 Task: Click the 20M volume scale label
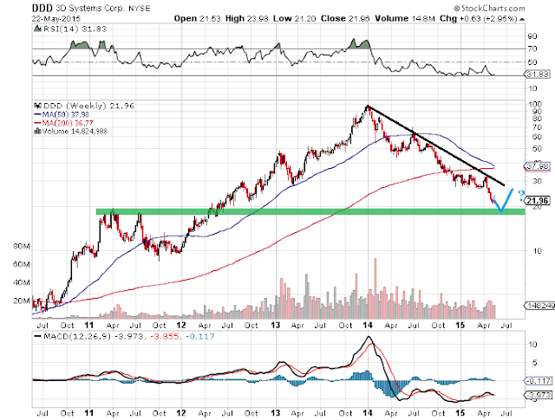[21, 300]
